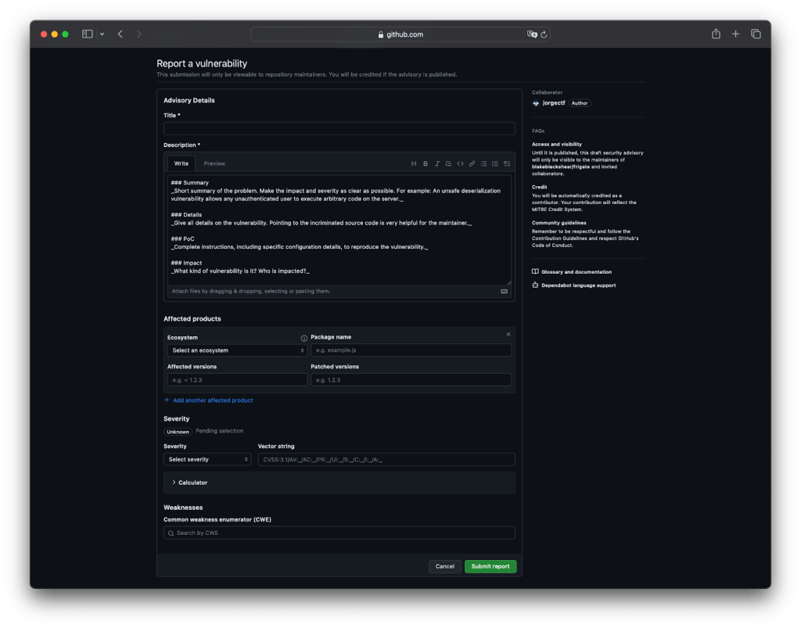Screen dimensions: 801x628
Task: Open the Select an ecosystem dropdown
Action: point(236,350)
